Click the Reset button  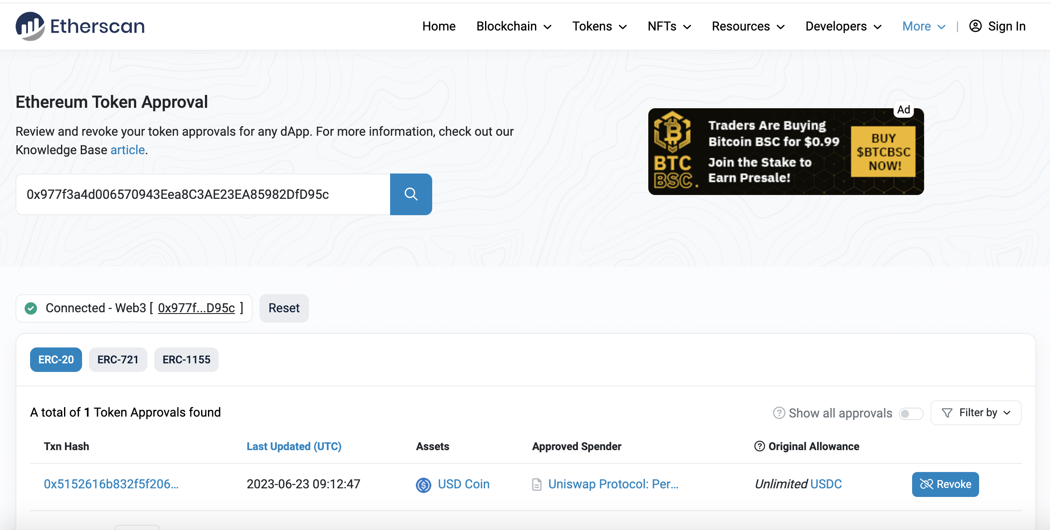(284, 308)
